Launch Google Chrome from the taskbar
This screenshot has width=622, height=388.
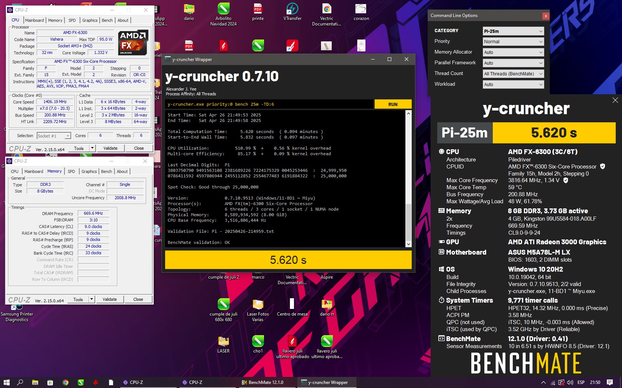tap(66, 382)
